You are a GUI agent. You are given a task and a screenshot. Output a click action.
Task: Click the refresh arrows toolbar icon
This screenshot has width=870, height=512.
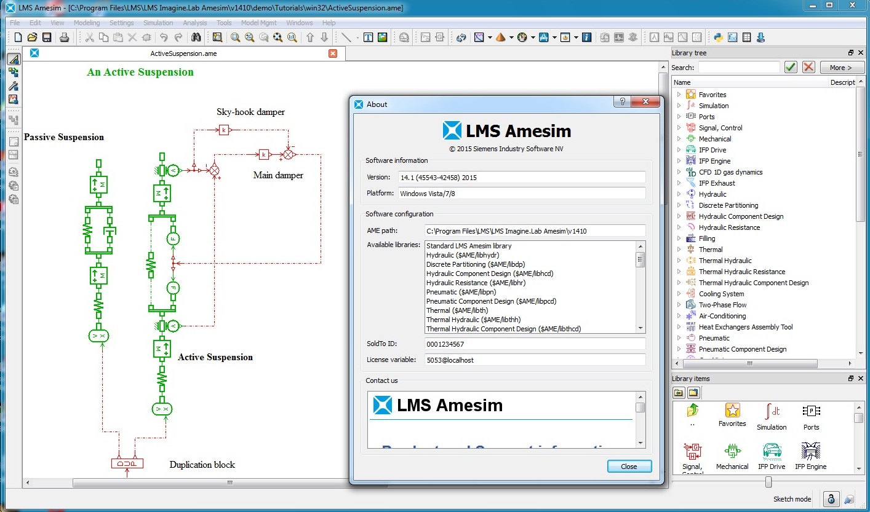click(461, 37)
